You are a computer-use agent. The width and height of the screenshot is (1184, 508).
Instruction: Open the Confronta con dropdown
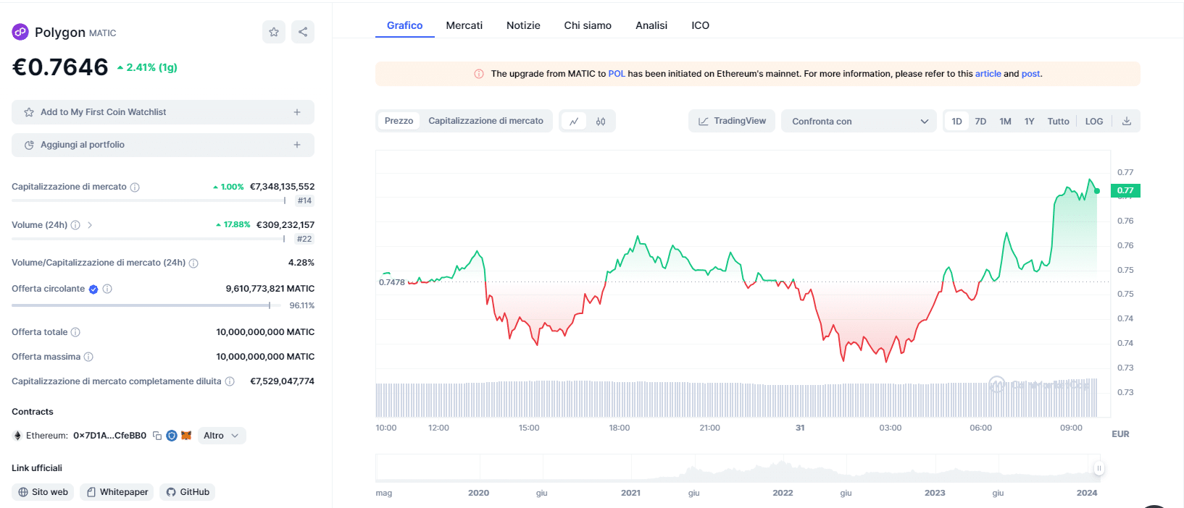tap(859, 122)
